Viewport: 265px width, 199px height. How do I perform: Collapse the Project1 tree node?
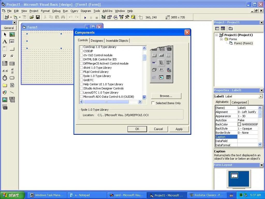click(217, 35)
